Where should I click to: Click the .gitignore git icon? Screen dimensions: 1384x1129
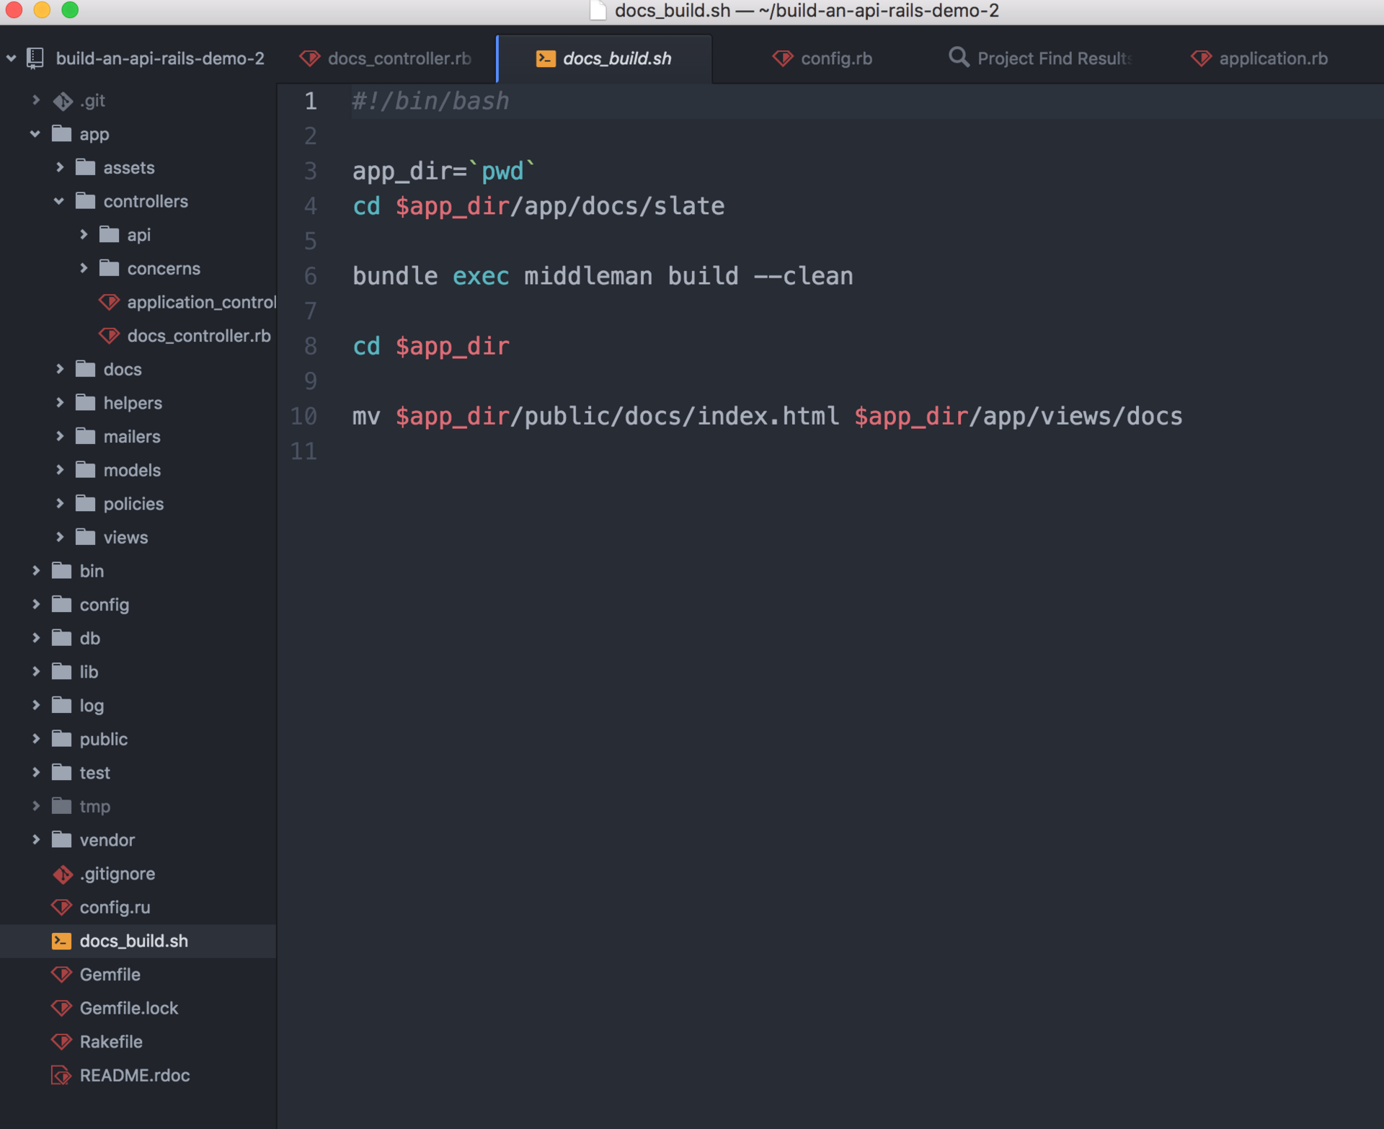pos(63,874)
